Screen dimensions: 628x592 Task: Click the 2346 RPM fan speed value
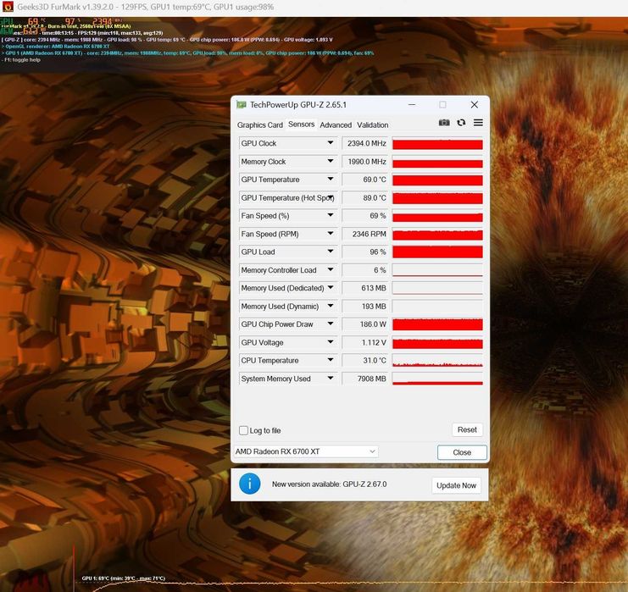point(365,234)
